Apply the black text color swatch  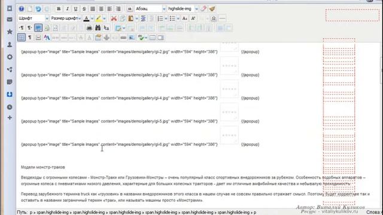point(86,19)
